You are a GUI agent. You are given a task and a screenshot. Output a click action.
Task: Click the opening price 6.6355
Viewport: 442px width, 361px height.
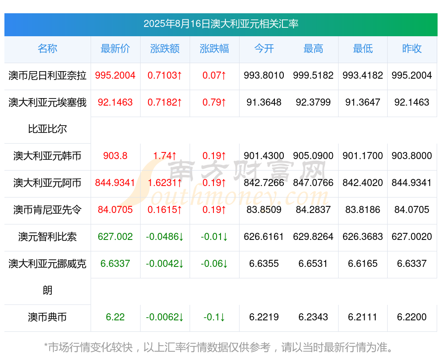[264, 264]
